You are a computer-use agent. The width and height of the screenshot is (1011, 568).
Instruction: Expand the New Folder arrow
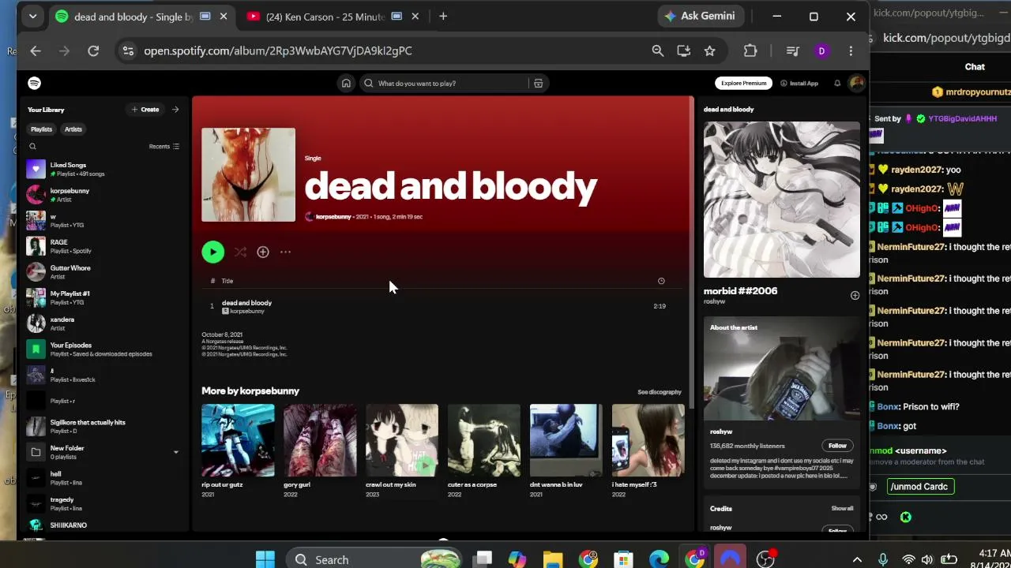[x=175, y=452]
